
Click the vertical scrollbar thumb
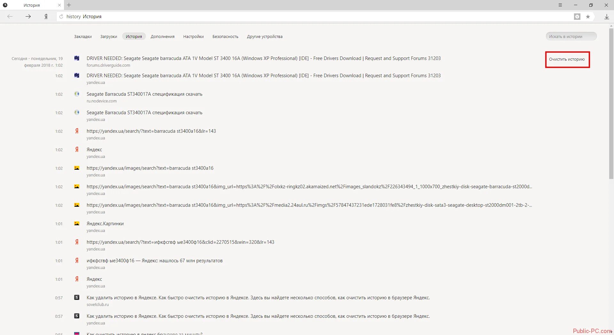coord(611,103)
